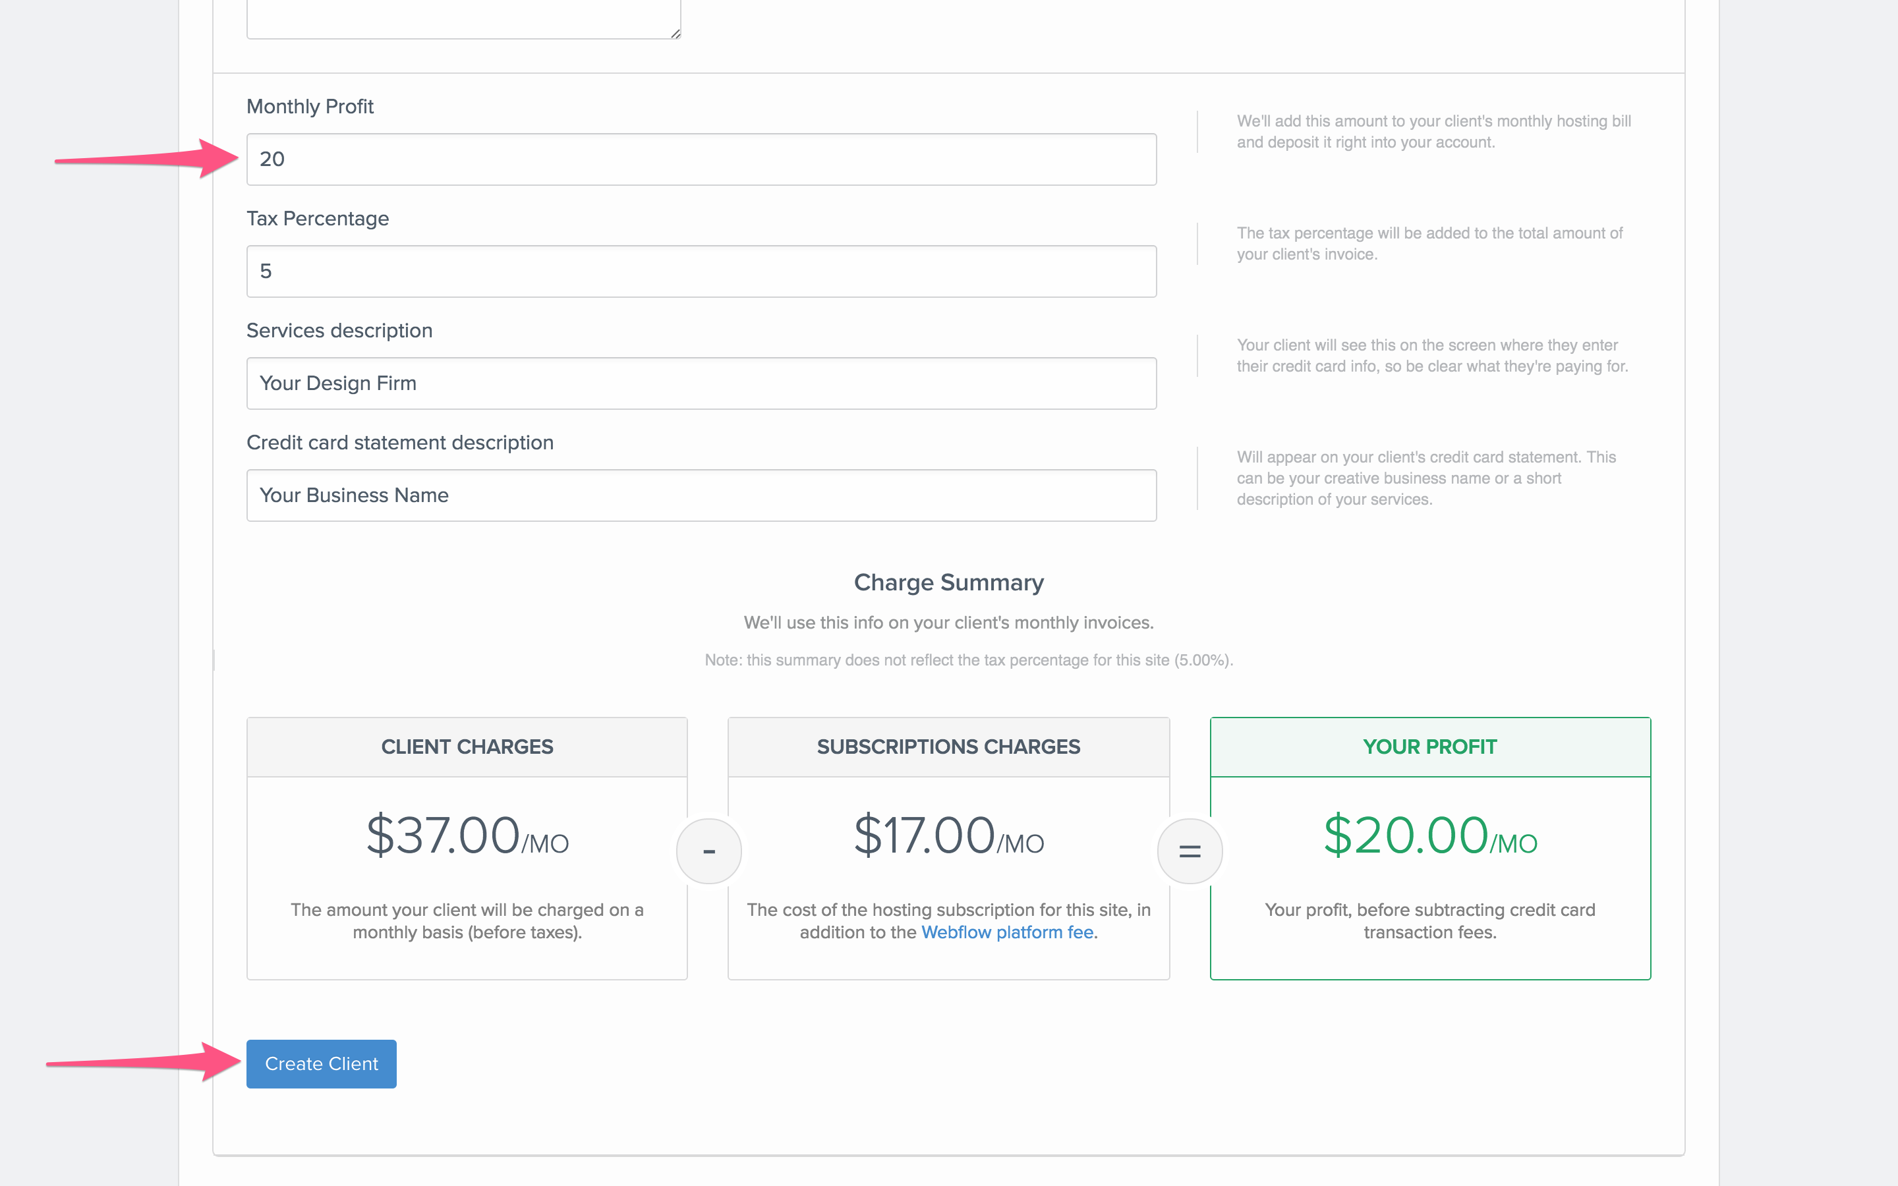
Task: Click the minus sign circle icon
Action: [709, 851]
